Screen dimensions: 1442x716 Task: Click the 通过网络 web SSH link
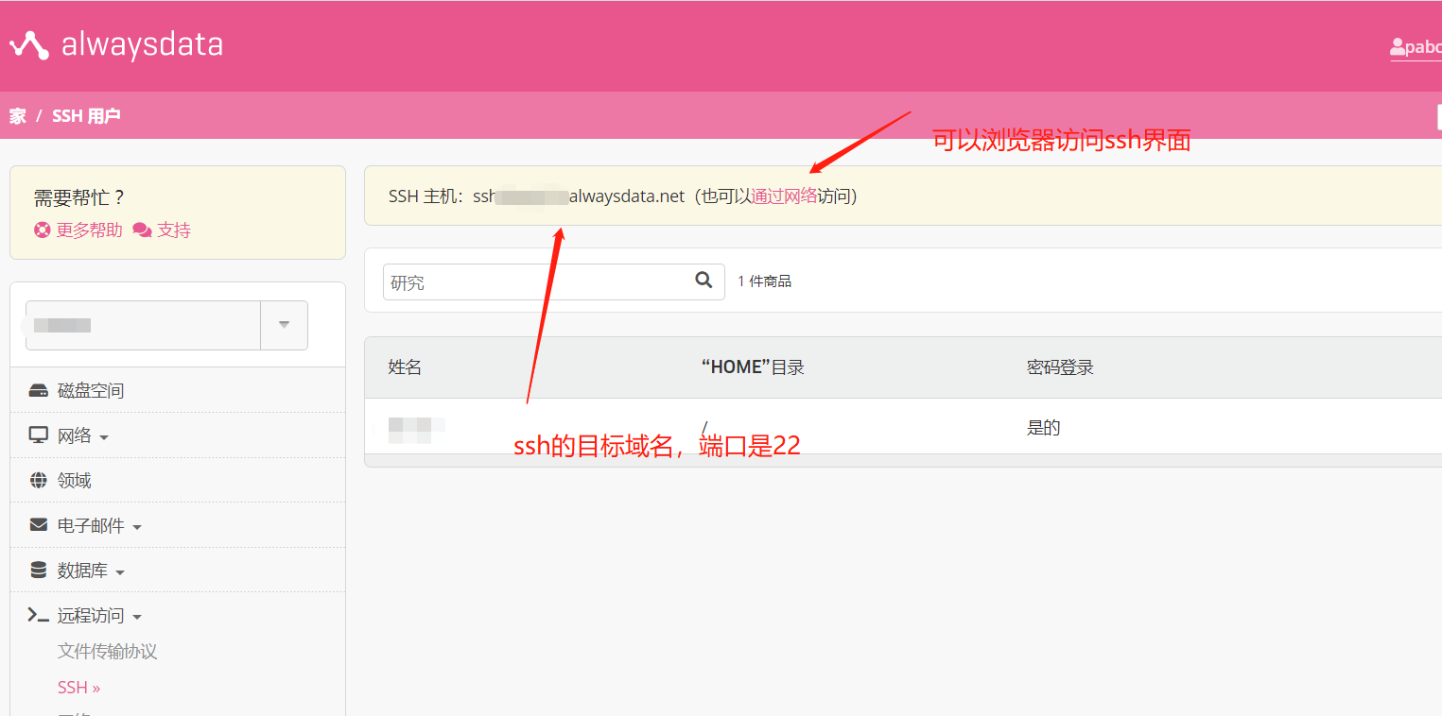coord(784,196)
